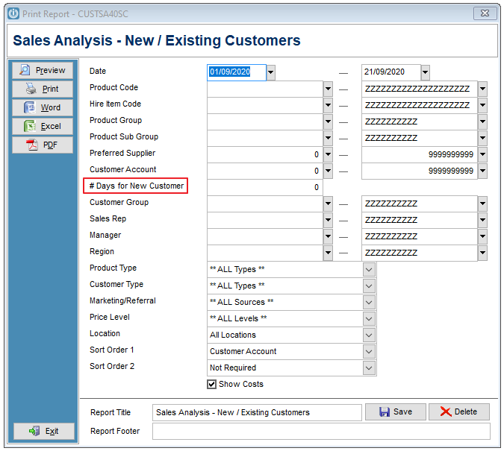Viewport: 504px width, 451px height.
Task: Delete the saved report settings
Action: click(459, 411)
